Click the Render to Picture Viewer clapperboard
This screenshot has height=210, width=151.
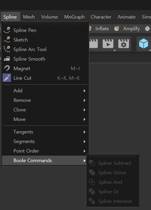(x=108, y=44)
